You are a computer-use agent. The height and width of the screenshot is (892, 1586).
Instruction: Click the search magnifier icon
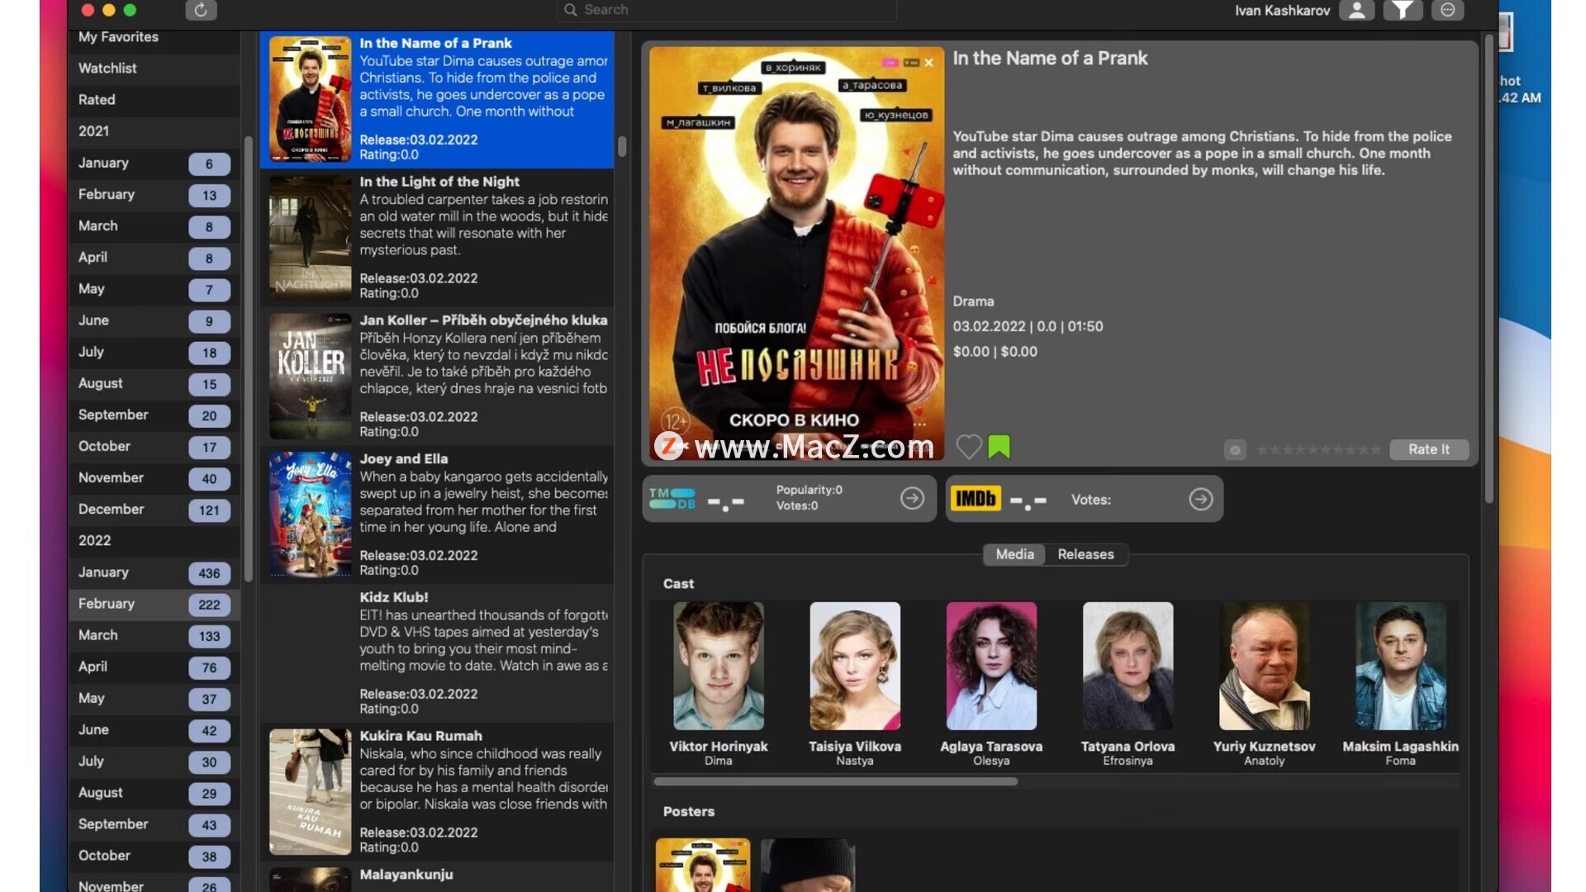[570, 10]
